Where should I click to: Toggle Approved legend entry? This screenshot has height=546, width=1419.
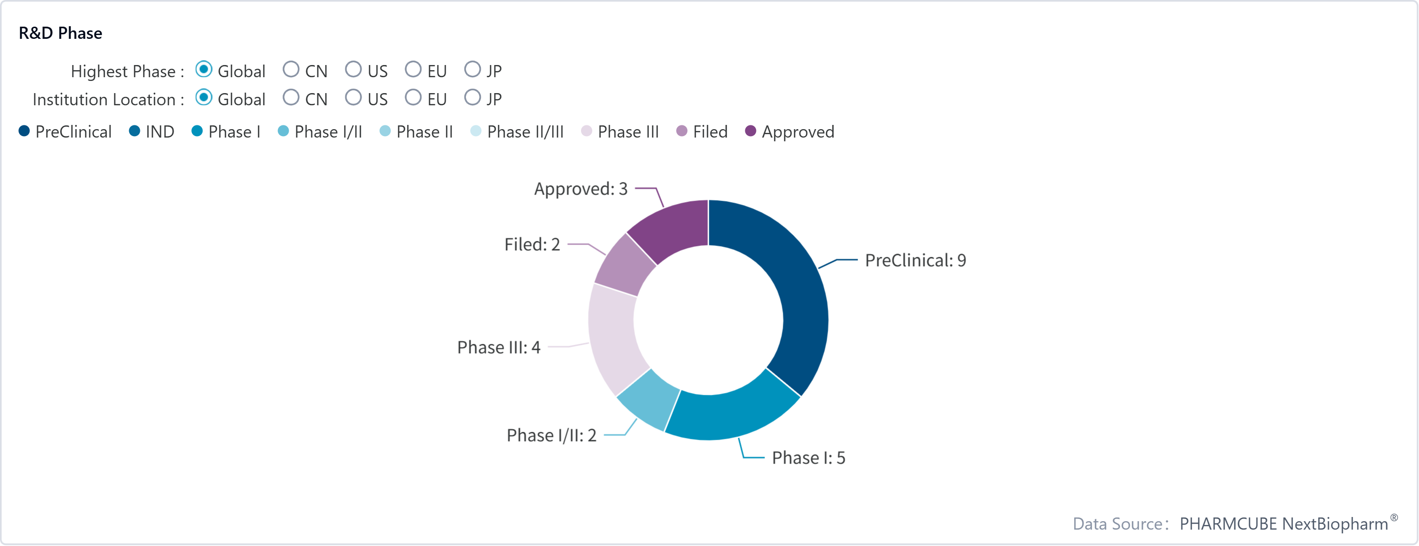click(789, 131)
